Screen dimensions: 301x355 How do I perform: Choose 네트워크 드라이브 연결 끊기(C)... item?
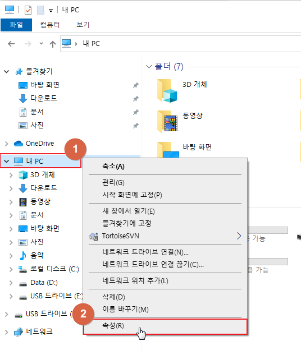165,264
